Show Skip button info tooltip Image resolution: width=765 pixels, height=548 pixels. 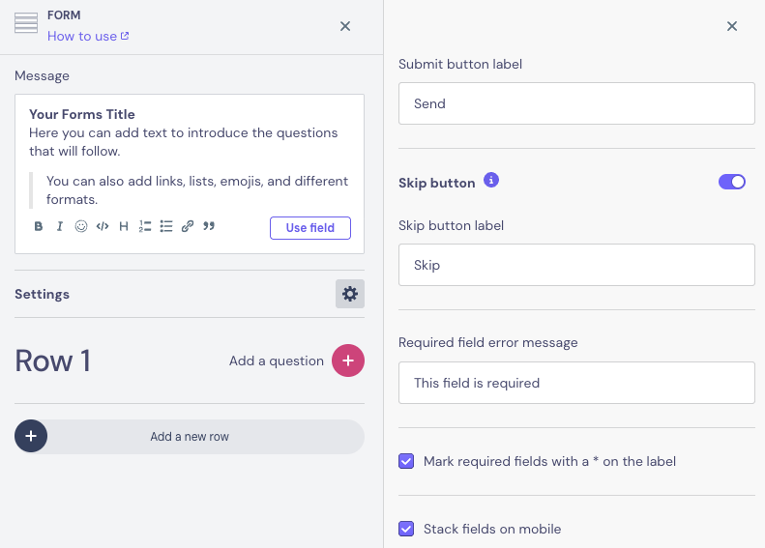pos(491,181)
